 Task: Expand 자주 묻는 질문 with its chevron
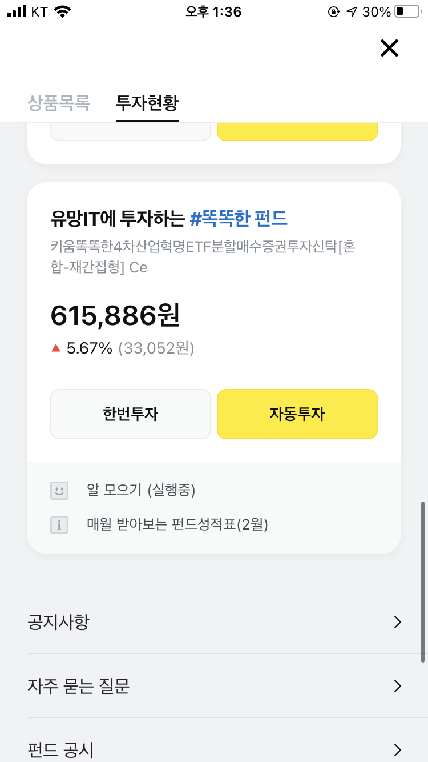[398, 686]
